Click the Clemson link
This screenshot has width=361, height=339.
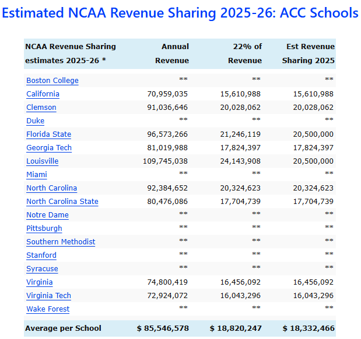click(x=41, y=108)
